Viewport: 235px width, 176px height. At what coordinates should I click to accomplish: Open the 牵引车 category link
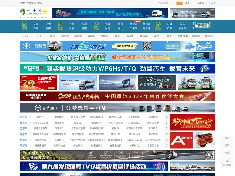pyautogui.click(x=23, y=117)
